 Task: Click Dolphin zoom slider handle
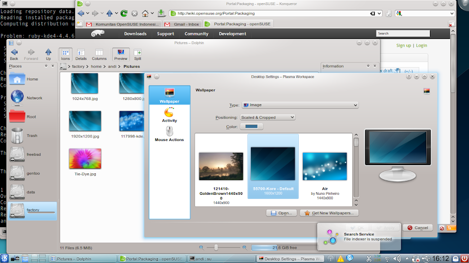point(215,248)
